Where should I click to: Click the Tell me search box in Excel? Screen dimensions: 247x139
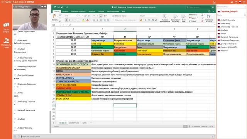click(198, 7)
